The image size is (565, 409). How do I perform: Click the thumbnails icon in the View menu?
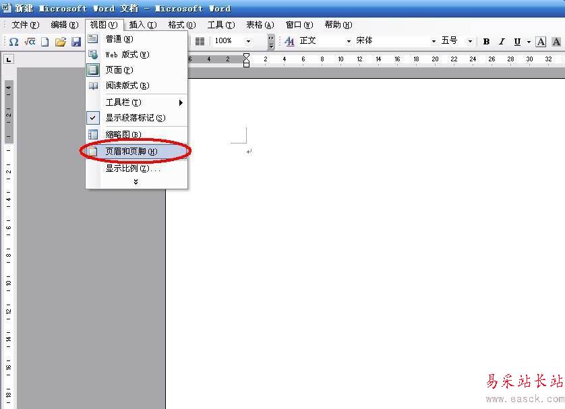tap(93, 134)
